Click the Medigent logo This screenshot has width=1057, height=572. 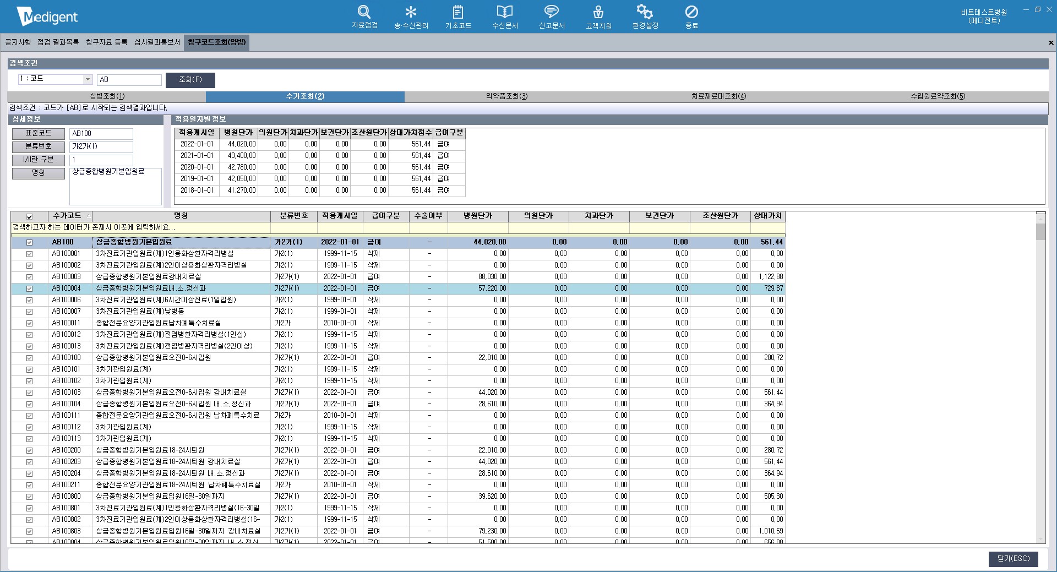click(x=47, y=17)
